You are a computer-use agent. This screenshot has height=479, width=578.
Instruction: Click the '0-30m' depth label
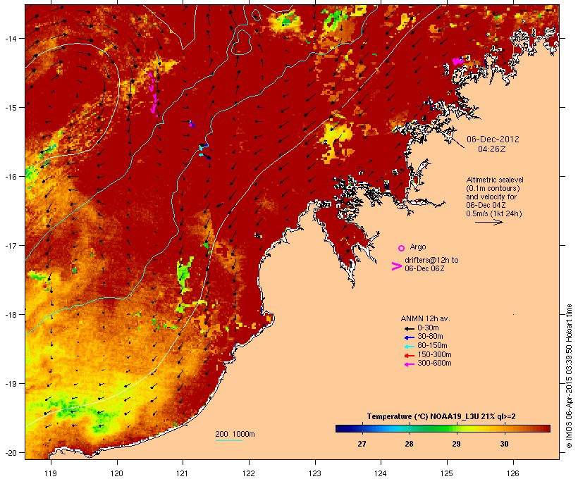(x=428, y=328)
